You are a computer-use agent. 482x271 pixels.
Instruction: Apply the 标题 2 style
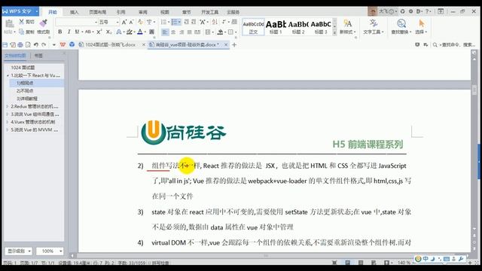[298, 27]
